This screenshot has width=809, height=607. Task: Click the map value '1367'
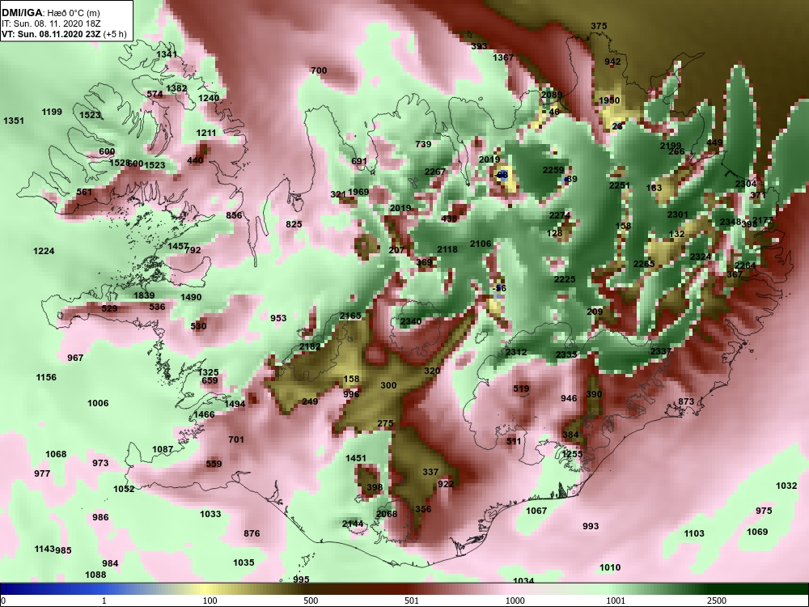coord(503,57)
